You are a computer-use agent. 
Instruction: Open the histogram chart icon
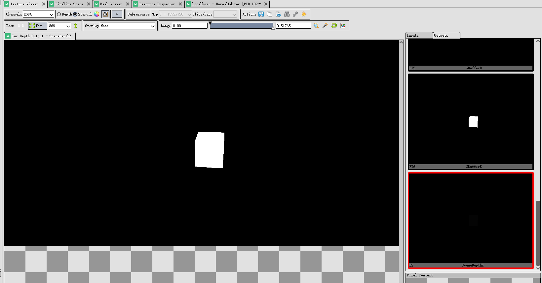click(x=343, y=26)
